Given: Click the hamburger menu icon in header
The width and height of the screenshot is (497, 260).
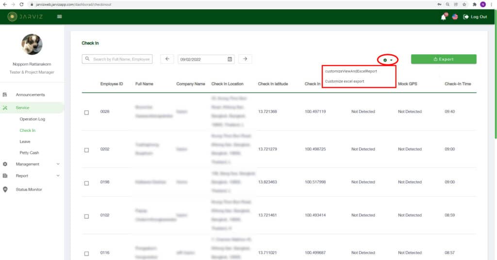Looking at the screenshot, I should [60, 16].
